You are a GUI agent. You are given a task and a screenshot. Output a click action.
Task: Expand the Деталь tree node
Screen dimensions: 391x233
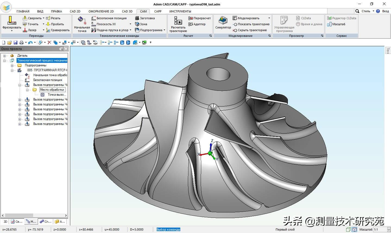[4, 56]
